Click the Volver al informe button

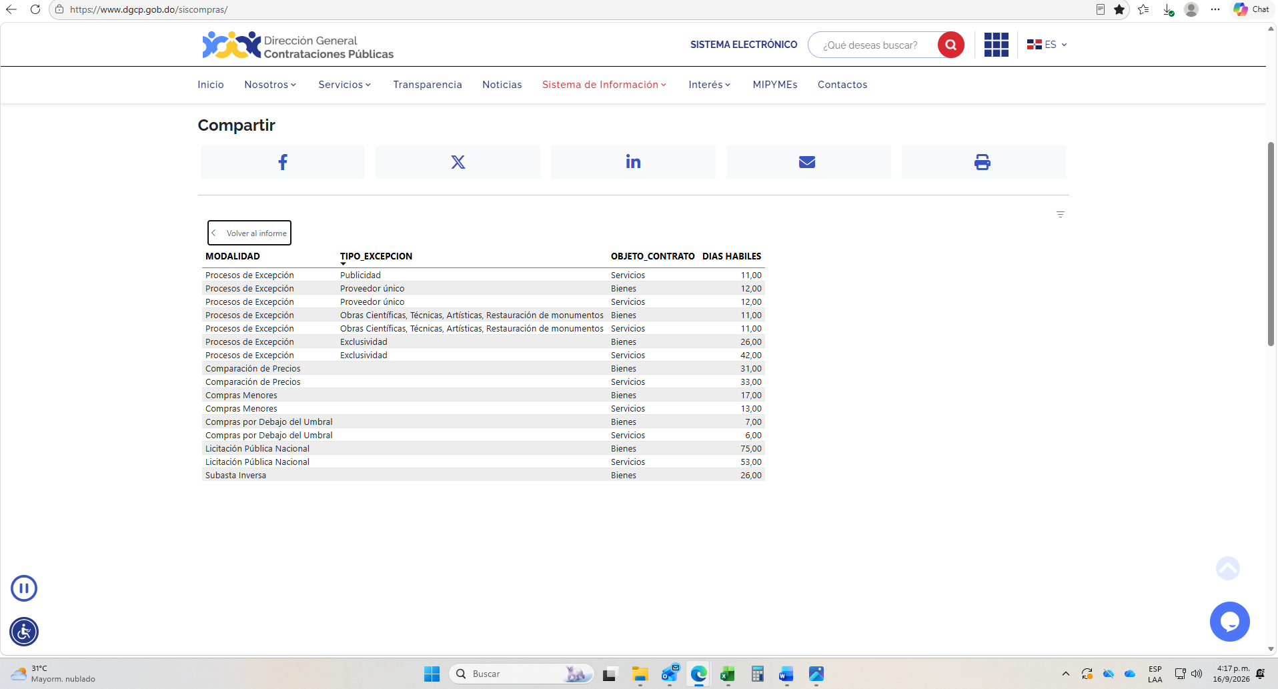[x=249, y=233]
